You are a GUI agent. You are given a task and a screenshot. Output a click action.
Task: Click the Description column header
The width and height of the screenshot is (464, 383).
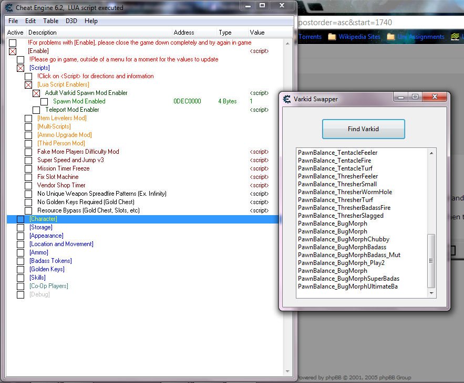99,33
